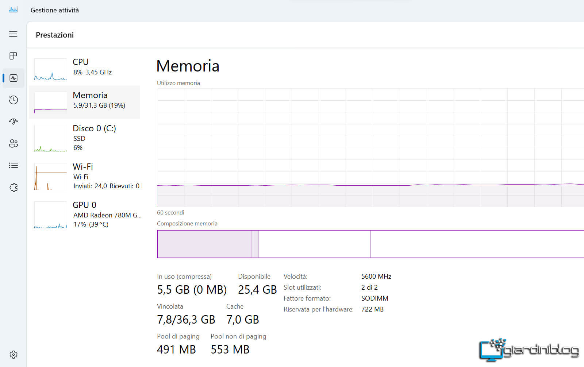This screenshot has width=584, height=367.
Task: Click the SODIMM form factor value
Action: (375, 298)
